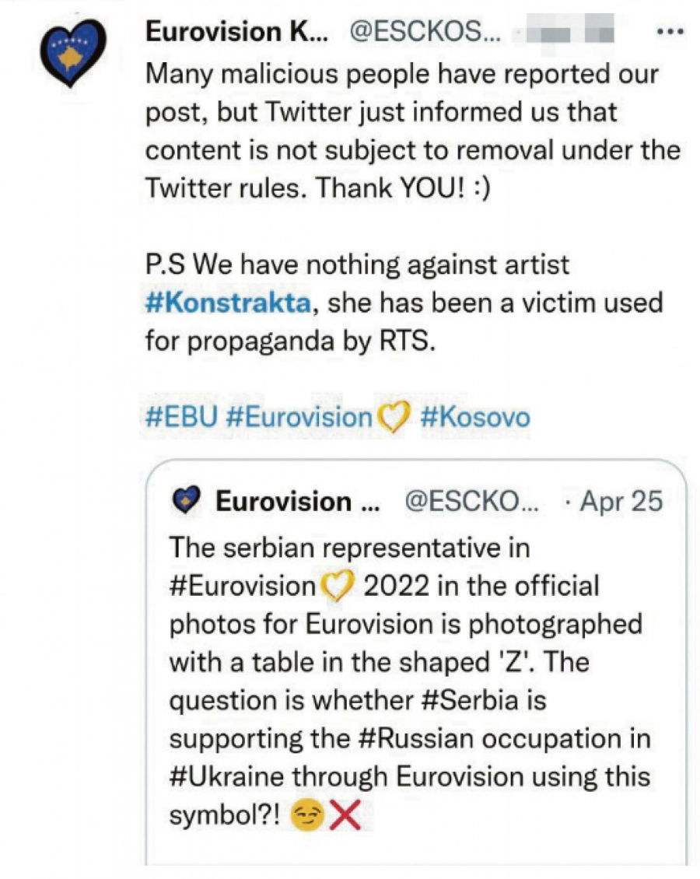Open the quoted tweet's Apr 25 timestamp
Viewport: 700px width, 879px height.
(621, 502)
